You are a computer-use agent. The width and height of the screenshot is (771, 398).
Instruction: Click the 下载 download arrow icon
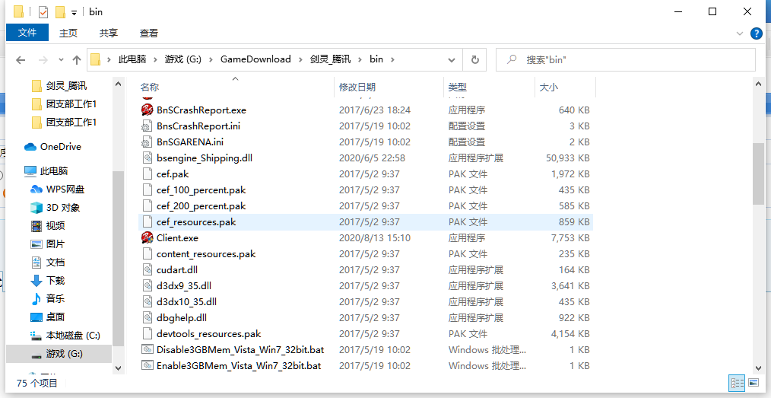coord(36,281)
